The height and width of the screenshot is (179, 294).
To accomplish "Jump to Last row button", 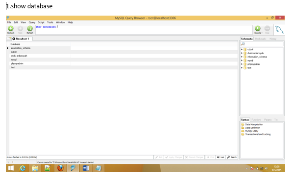I will click(x=220, y=158).
